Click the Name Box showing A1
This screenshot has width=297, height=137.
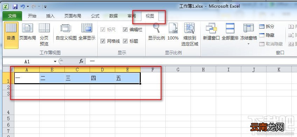click(27, 62)
